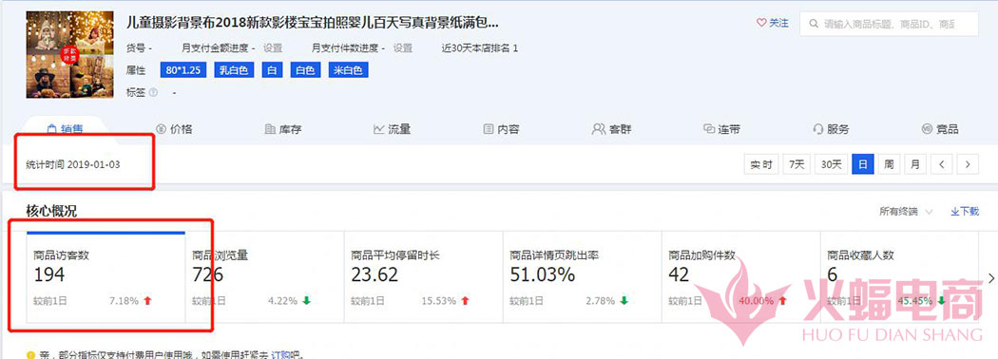
Task: Select the 7天 time range
Action: [x=796, y=164]
